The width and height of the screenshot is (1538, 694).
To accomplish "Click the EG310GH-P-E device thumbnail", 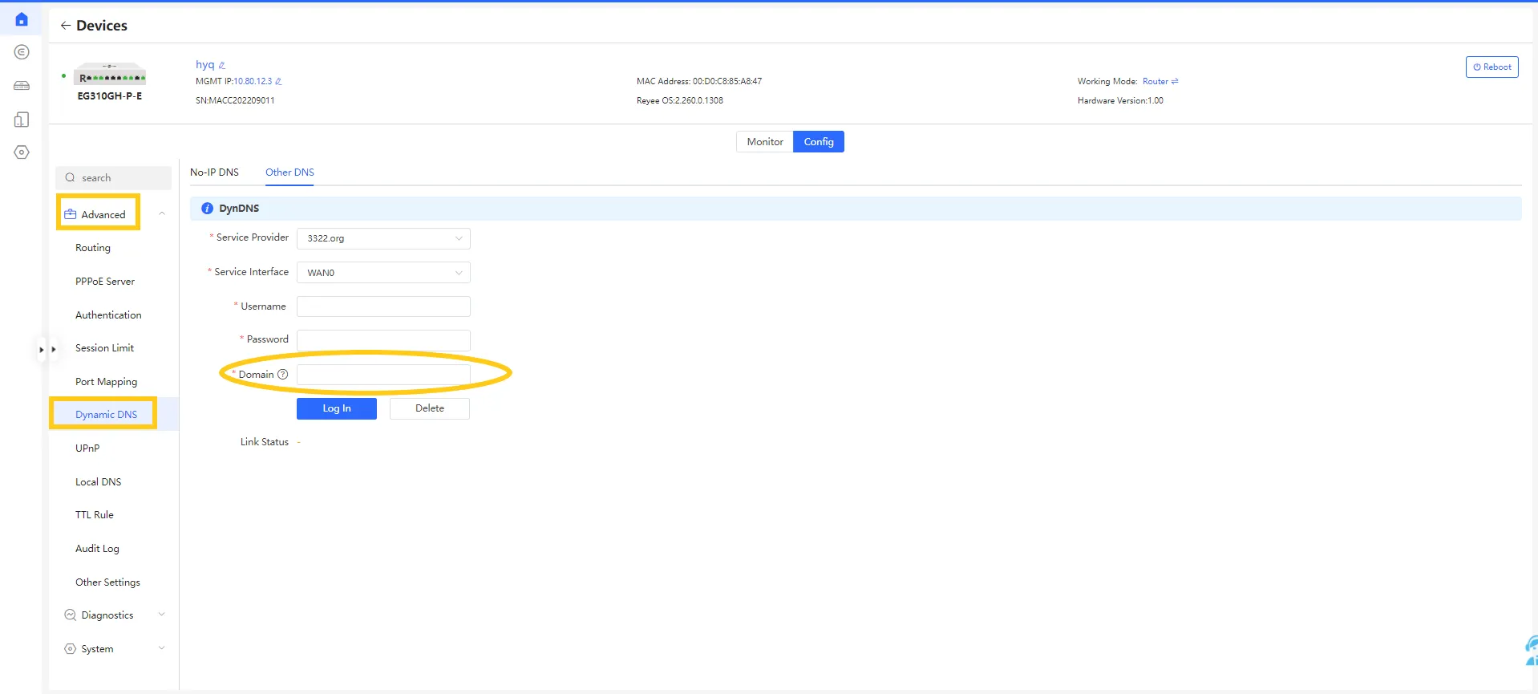I will point(110,75).
